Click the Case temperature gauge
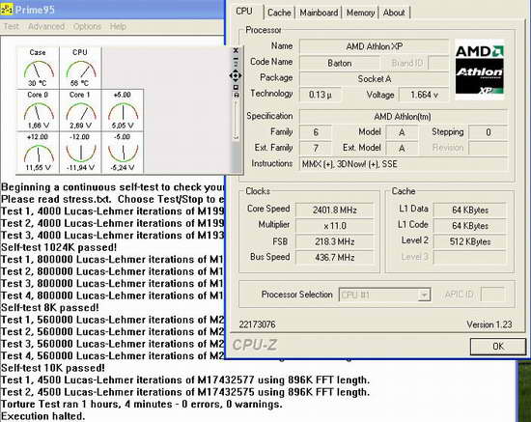Image resolution: width=531 pixels, height=422 pixels. [x=38, y=68]
